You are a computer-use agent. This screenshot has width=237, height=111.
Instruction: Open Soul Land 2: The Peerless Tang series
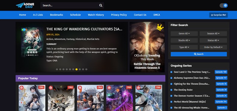click(x=192, y=72)
